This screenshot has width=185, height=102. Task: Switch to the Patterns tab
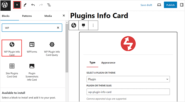click(x=27, y=16)
